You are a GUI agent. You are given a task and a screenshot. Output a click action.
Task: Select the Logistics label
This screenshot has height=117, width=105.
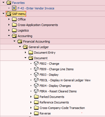coord(23,30)
